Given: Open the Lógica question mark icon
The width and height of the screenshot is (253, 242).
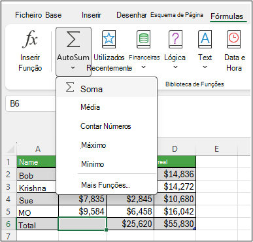Looking at the screenshot, I should pos(175,39).
